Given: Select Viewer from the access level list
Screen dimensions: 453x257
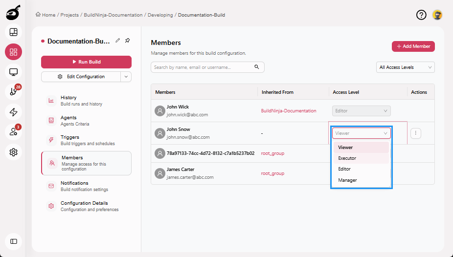Looking at the screenshot, I should click(362, 148).
